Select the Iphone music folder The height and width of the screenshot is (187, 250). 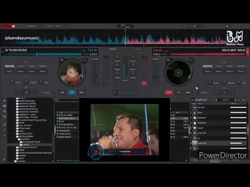(23, 128)
